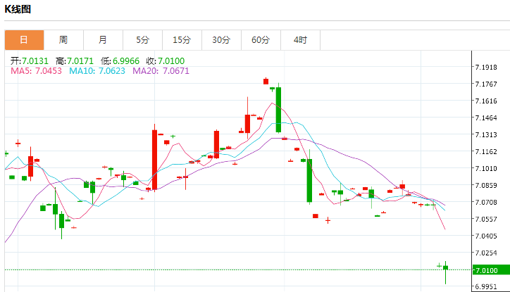510x292 pixels.
Task: Click the latest green candlestick at far right
Action: pyautogui.click(x=446, y=268)
